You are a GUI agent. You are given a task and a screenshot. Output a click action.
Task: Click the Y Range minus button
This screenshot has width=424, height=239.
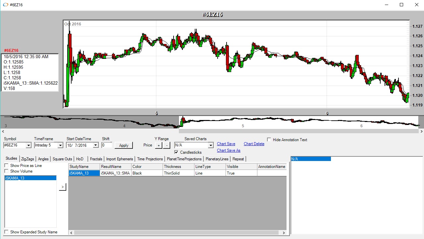click(167, 145)
